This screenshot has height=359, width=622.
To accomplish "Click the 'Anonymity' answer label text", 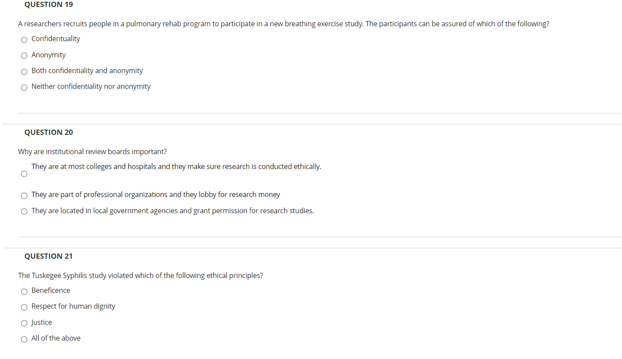I will [48, 55].
